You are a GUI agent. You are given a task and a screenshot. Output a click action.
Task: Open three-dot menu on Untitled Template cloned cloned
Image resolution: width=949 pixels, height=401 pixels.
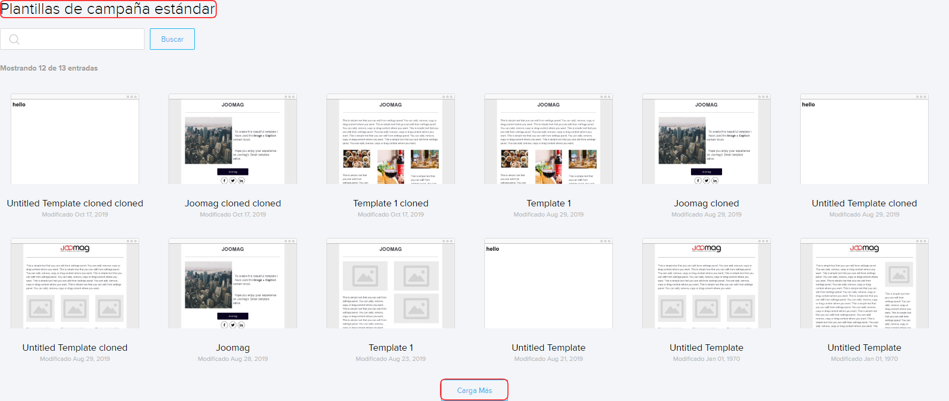(x=132, y=97)
